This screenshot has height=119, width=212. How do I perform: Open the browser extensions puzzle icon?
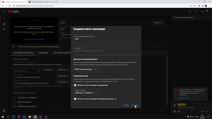(x=199, y=6)
